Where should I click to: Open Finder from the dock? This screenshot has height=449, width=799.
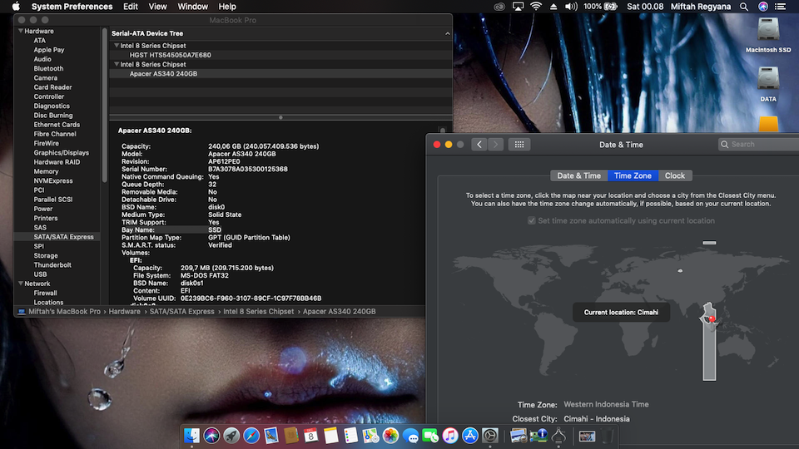[192, 435]
